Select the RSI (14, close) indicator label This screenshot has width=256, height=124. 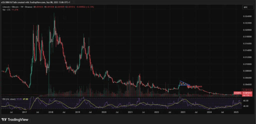pos(9,99)
